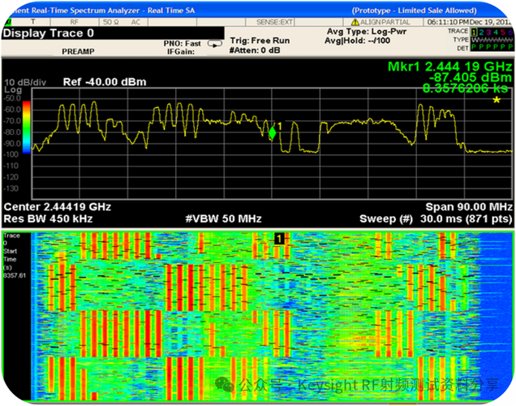
Task: Click the Ref -40.00 dBm value
Action: (x=105, y=82)
